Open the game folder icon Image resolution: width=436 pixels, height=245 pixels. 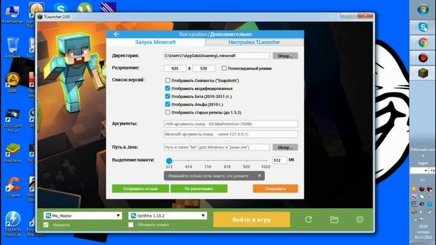(x=334, y=219)
